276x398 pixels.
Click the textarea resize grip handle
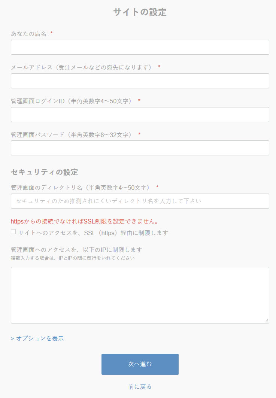click(x=266, y=320)
